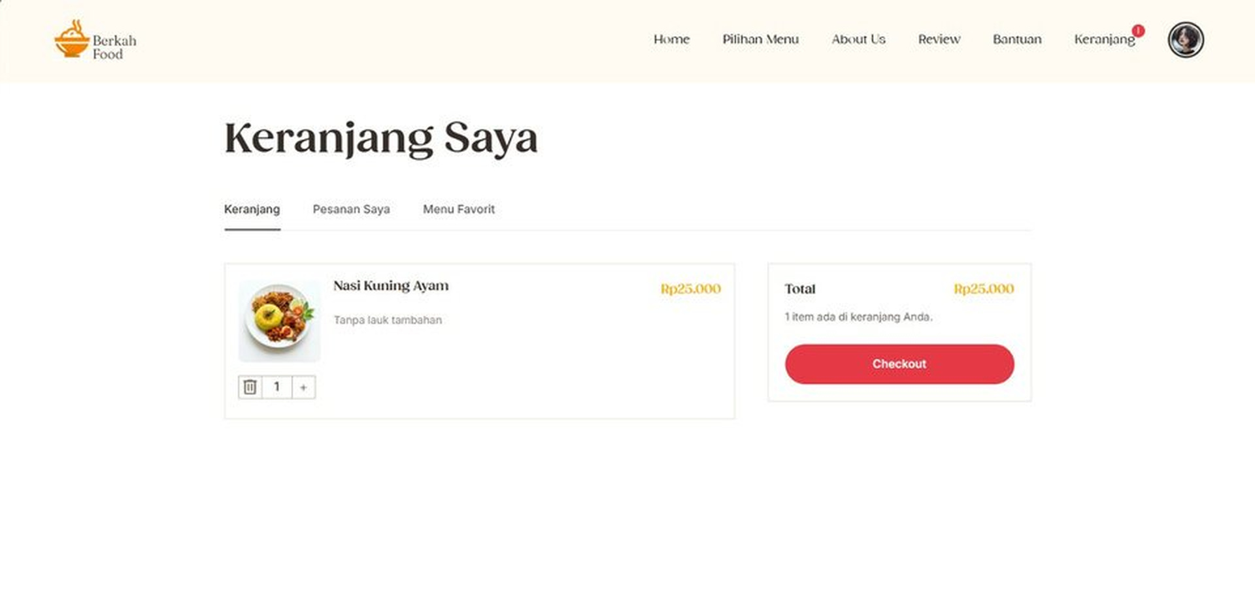
Task: Click the red cart notification badge
Action: click(1138, 31)
